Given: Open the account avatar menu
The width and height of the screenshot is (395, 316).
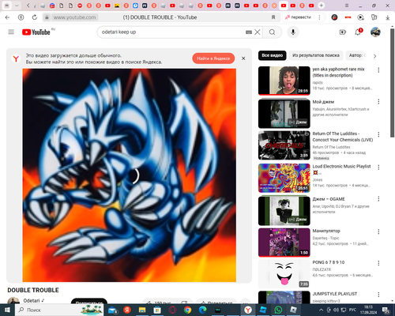Looking at the screenshot, I should (x=375, y=32).
